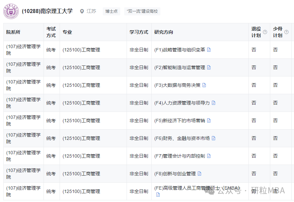This screenshot has width=294, height=202.
Task: Click the 退役计划 value 否 in the F4 row
Action: pos(254,103)
